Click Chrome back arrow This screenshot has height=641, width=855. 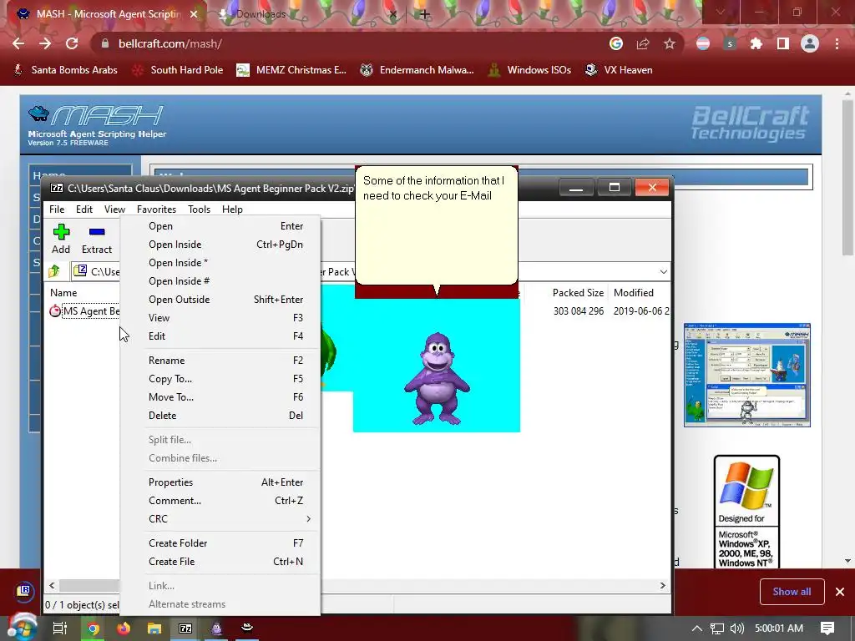click(x=18, y=43)
